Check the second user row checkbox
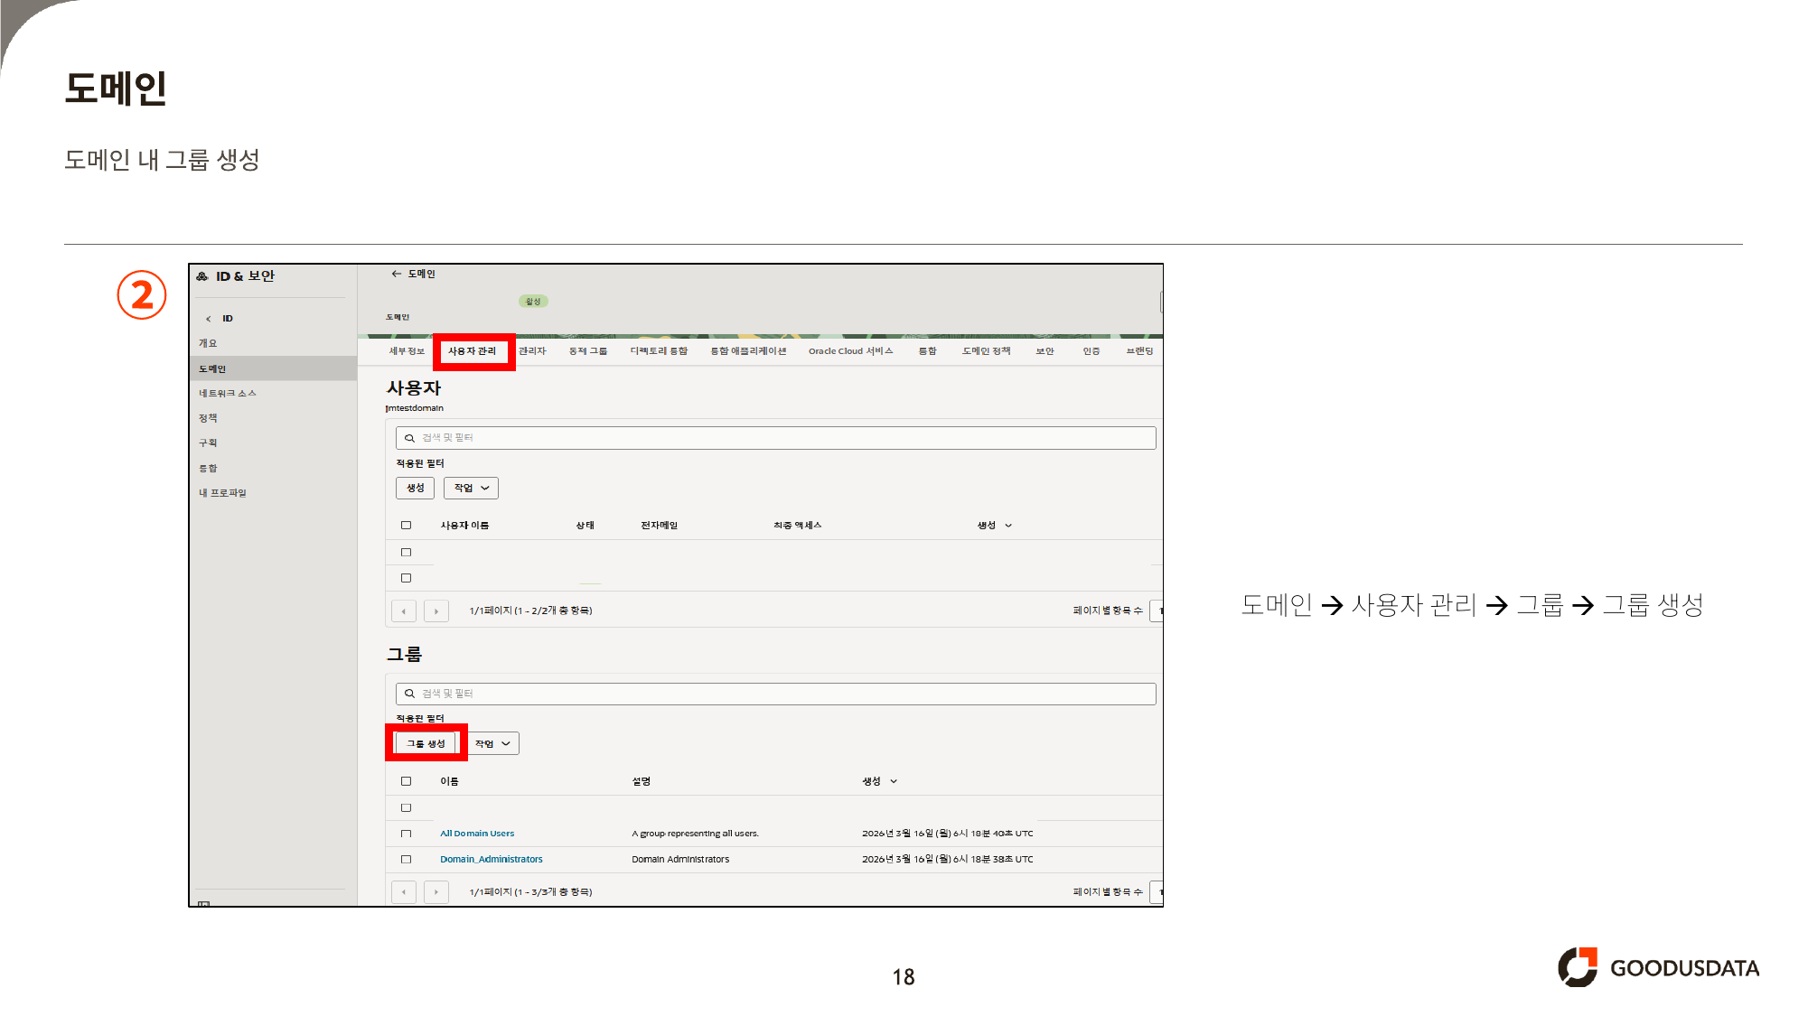Screen dimensions: 1808x1016 (x=406, y=578)
